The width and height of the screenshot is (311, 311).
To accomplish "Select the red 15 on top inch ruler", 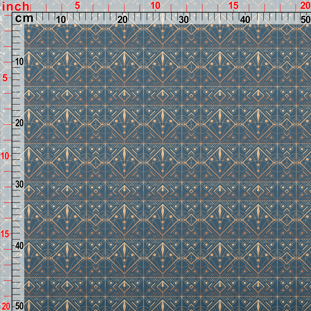I will [x=233, y=6].
